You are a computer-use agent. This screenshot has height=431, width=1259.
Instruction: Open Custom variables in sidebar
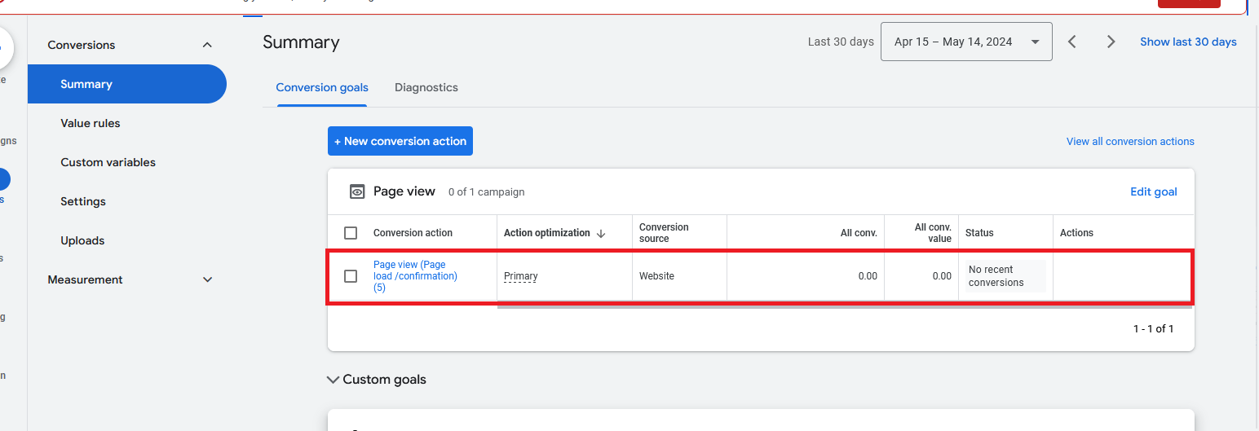(108, 162)
